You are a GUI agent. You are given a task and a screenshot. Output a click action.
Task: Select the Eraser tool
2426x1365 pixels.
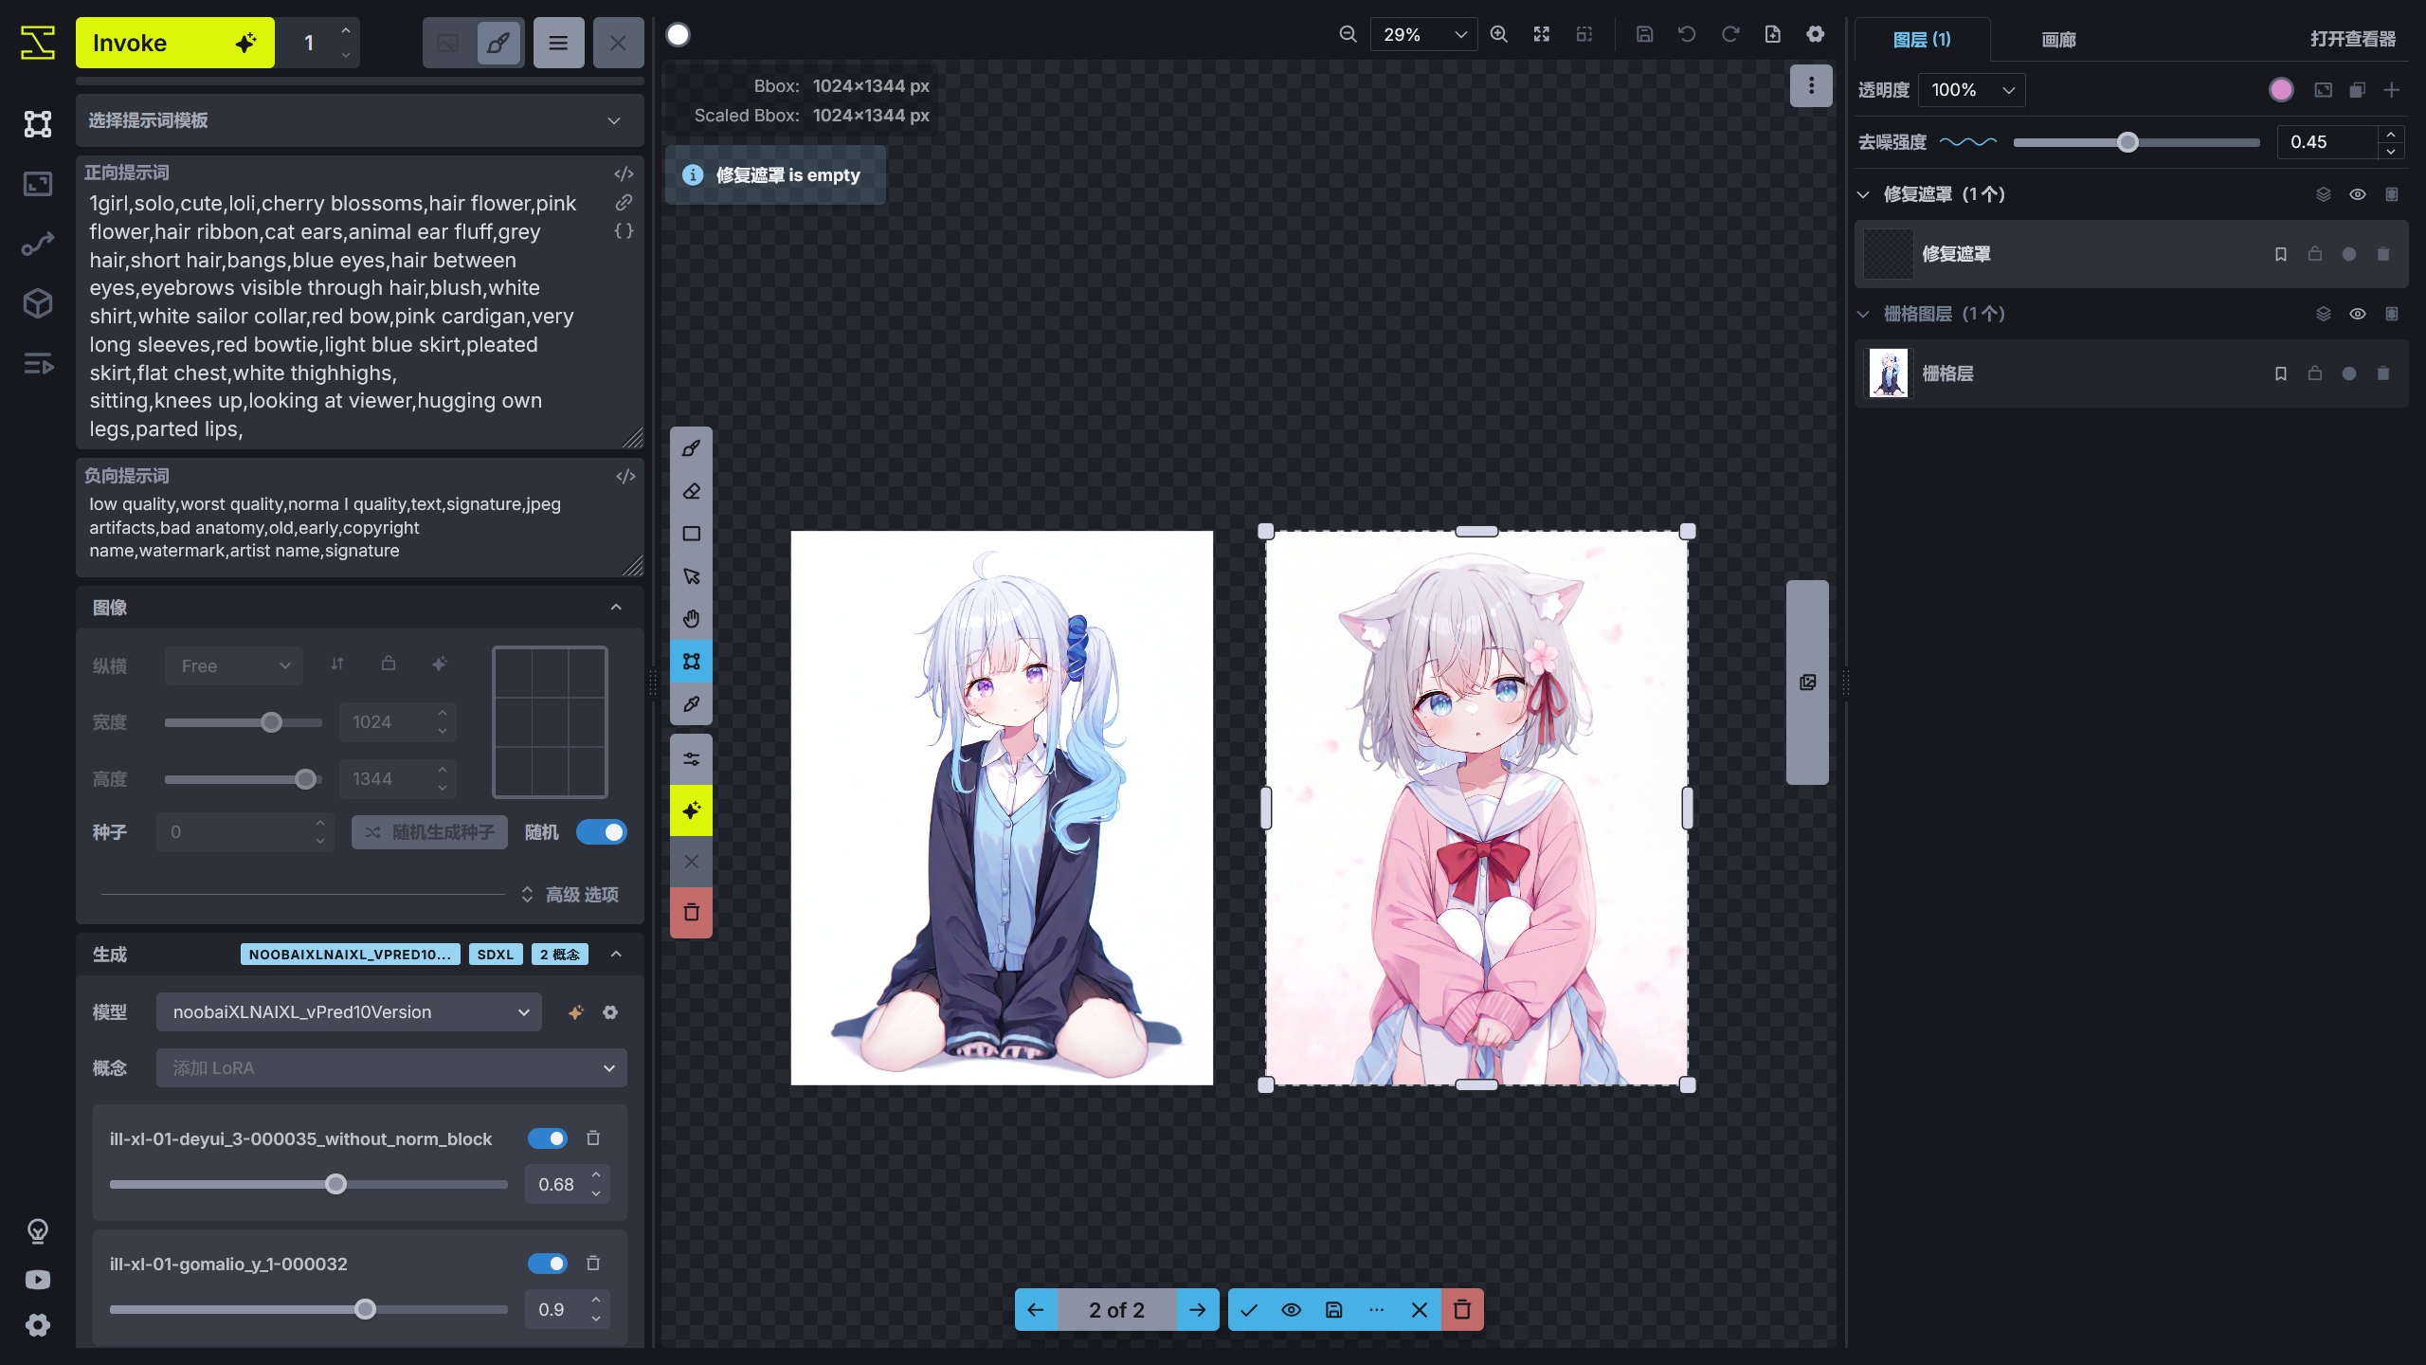691,490
